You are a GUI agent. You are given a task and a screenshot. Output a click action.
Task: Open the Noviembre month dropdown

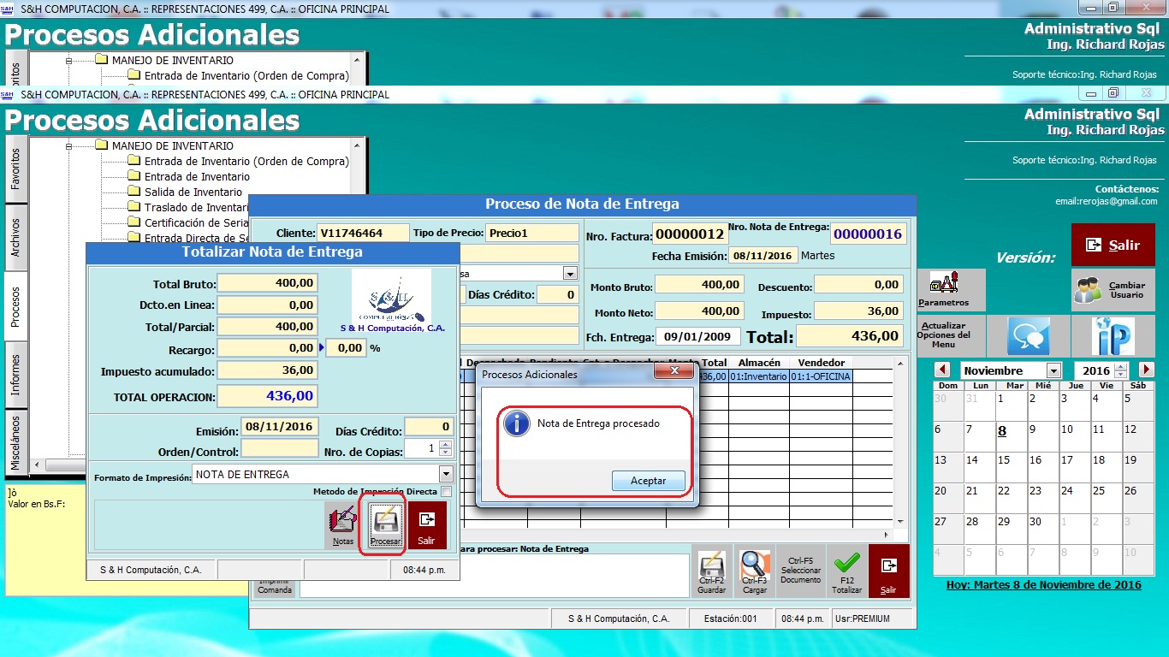(1053, 370)
